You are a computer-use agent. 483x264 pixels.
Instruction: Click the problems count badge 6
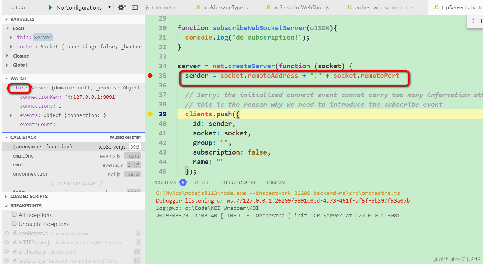point(183,183)
